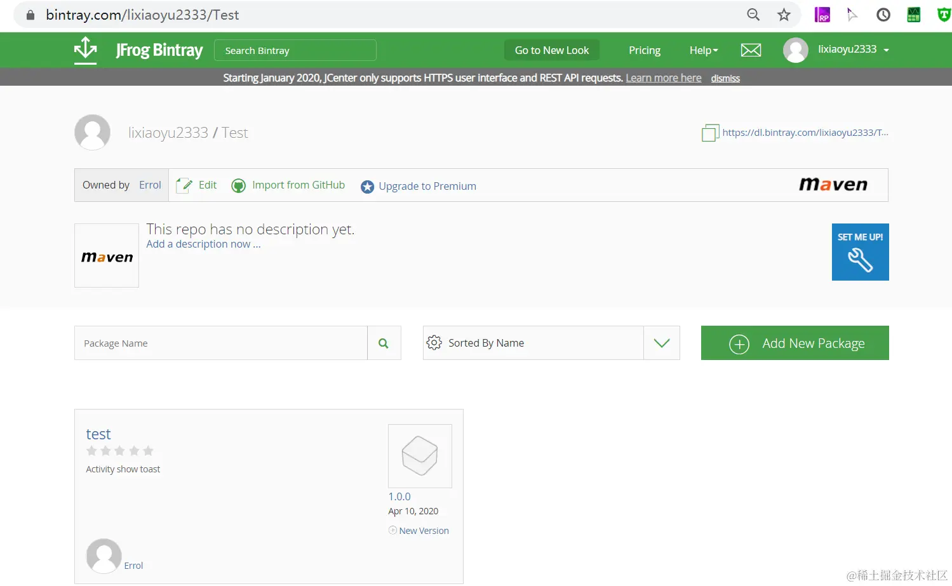Click Import from GitHub link

pos(298,185)
